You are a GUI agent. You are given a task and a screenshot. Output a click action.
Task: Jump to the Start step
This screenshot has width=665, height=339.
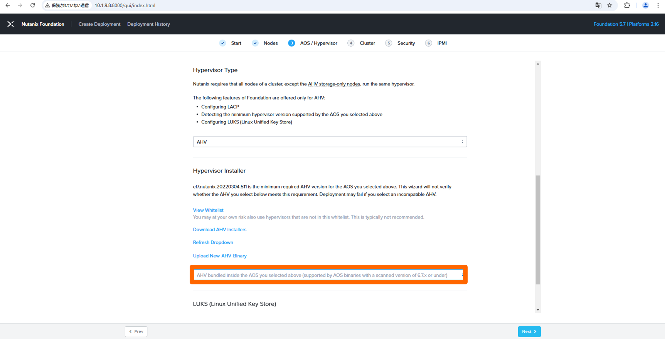(236, 43)
